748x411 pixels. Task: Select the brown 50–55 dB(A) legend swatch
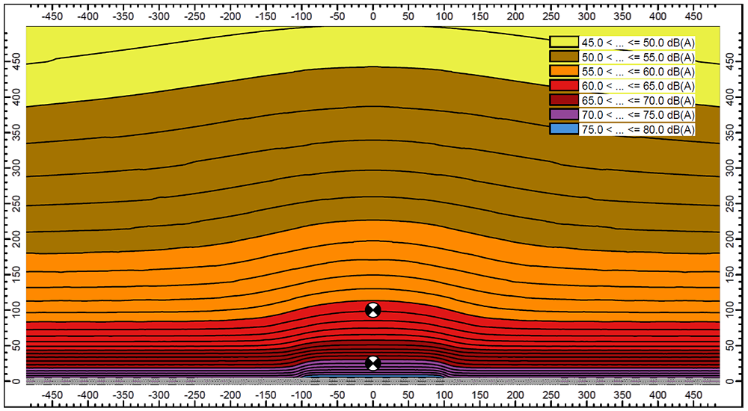pos(563,58)
